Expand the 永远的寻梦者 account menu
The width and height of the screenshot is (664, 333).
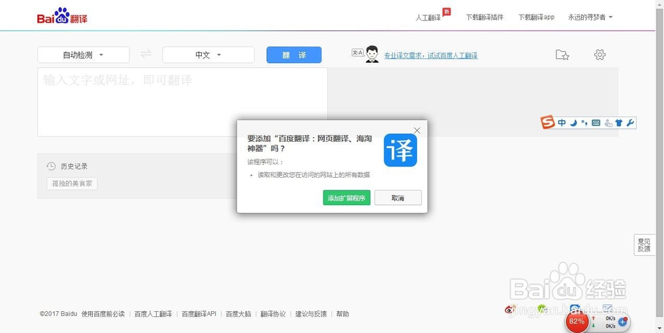590,17
